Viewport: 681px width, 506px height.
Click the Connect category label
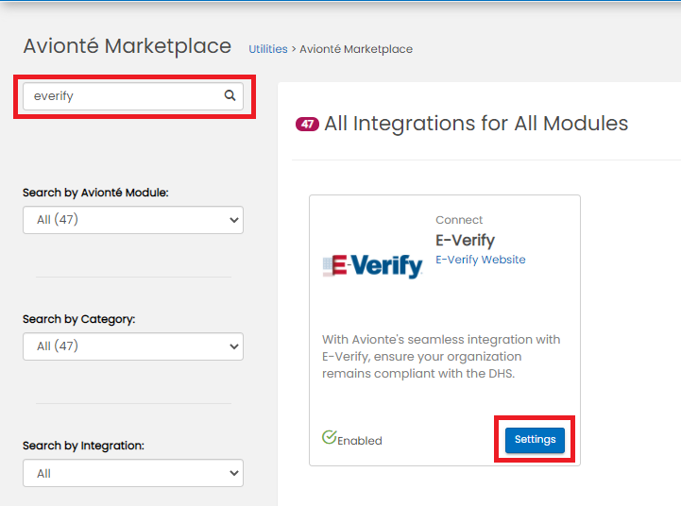459,220
